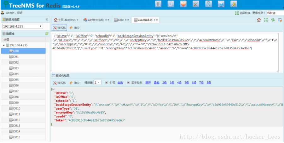Click the 2级 level link
The image size is (284, 143).
pyautogui.click(x=165, y=83)
